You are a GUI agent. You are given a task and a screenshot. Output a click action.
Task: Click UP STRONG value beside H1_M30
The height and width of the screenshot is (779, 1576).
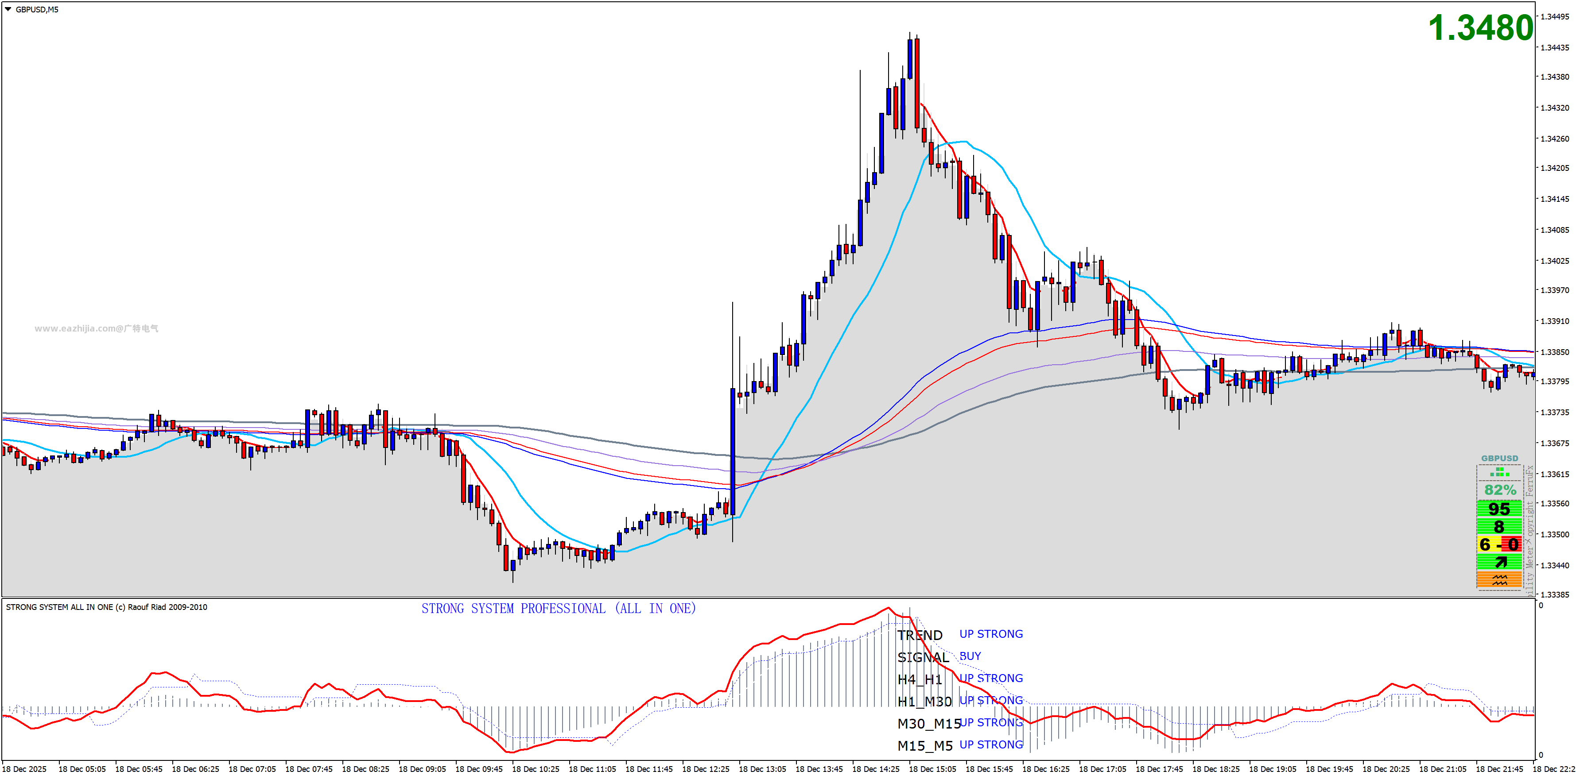[x=990, y=700]
